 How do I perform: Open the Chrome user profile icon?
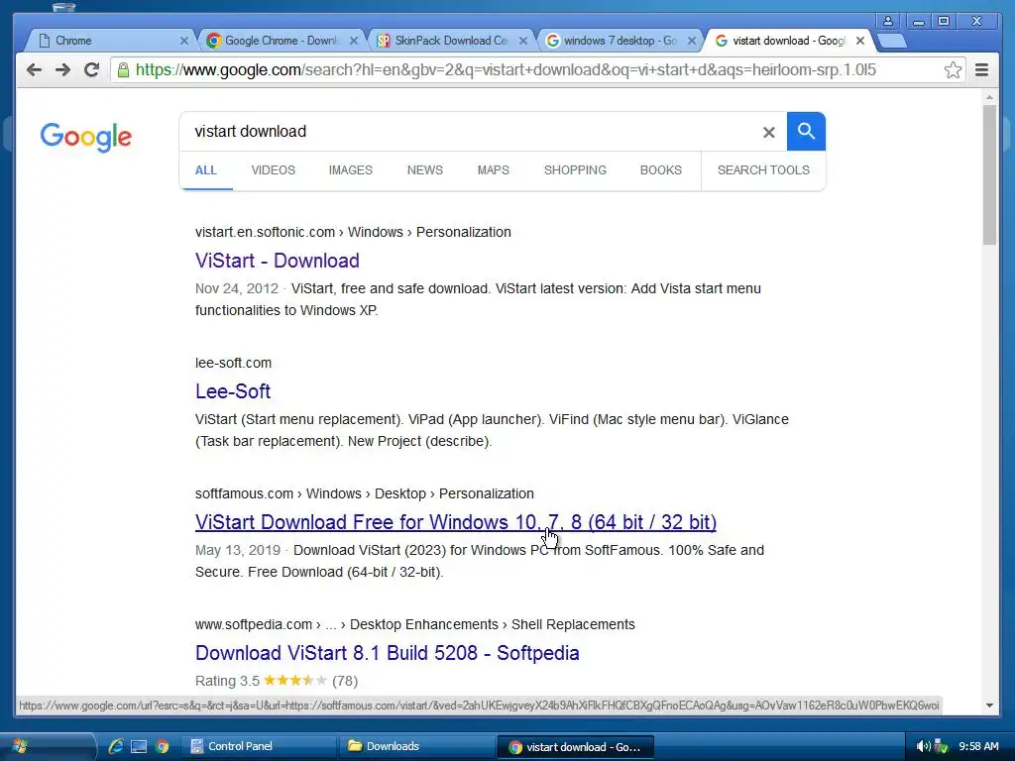coord(888,22)
